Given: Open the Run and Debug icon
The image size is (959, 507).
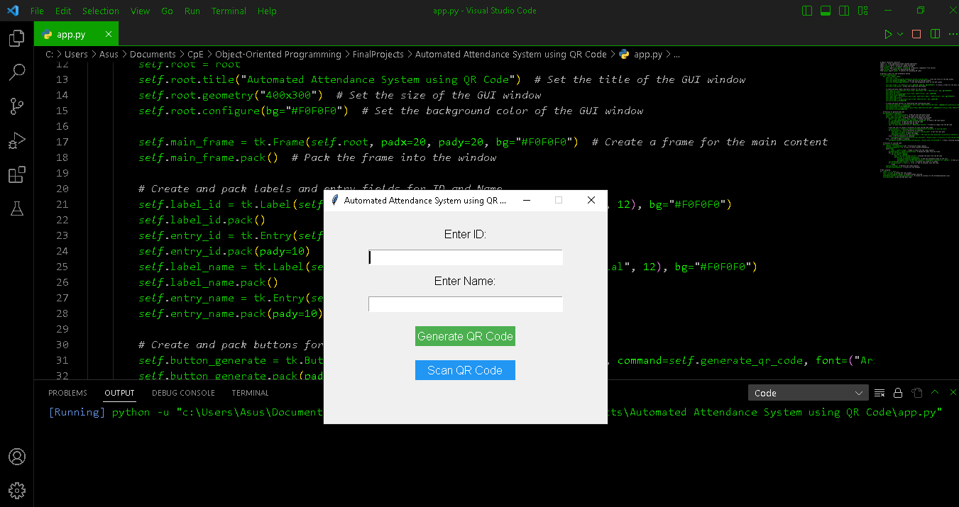Looking at the screenshot, I should coord(16,140).
